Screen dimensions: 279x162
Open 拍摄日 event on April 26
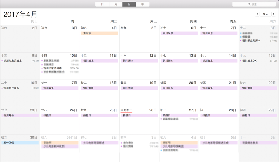(139, 115)
